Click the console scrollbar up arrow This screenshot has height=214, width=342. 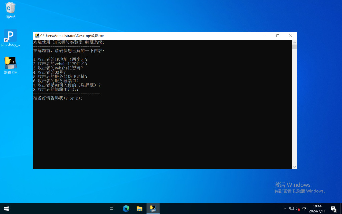[294, 42]
